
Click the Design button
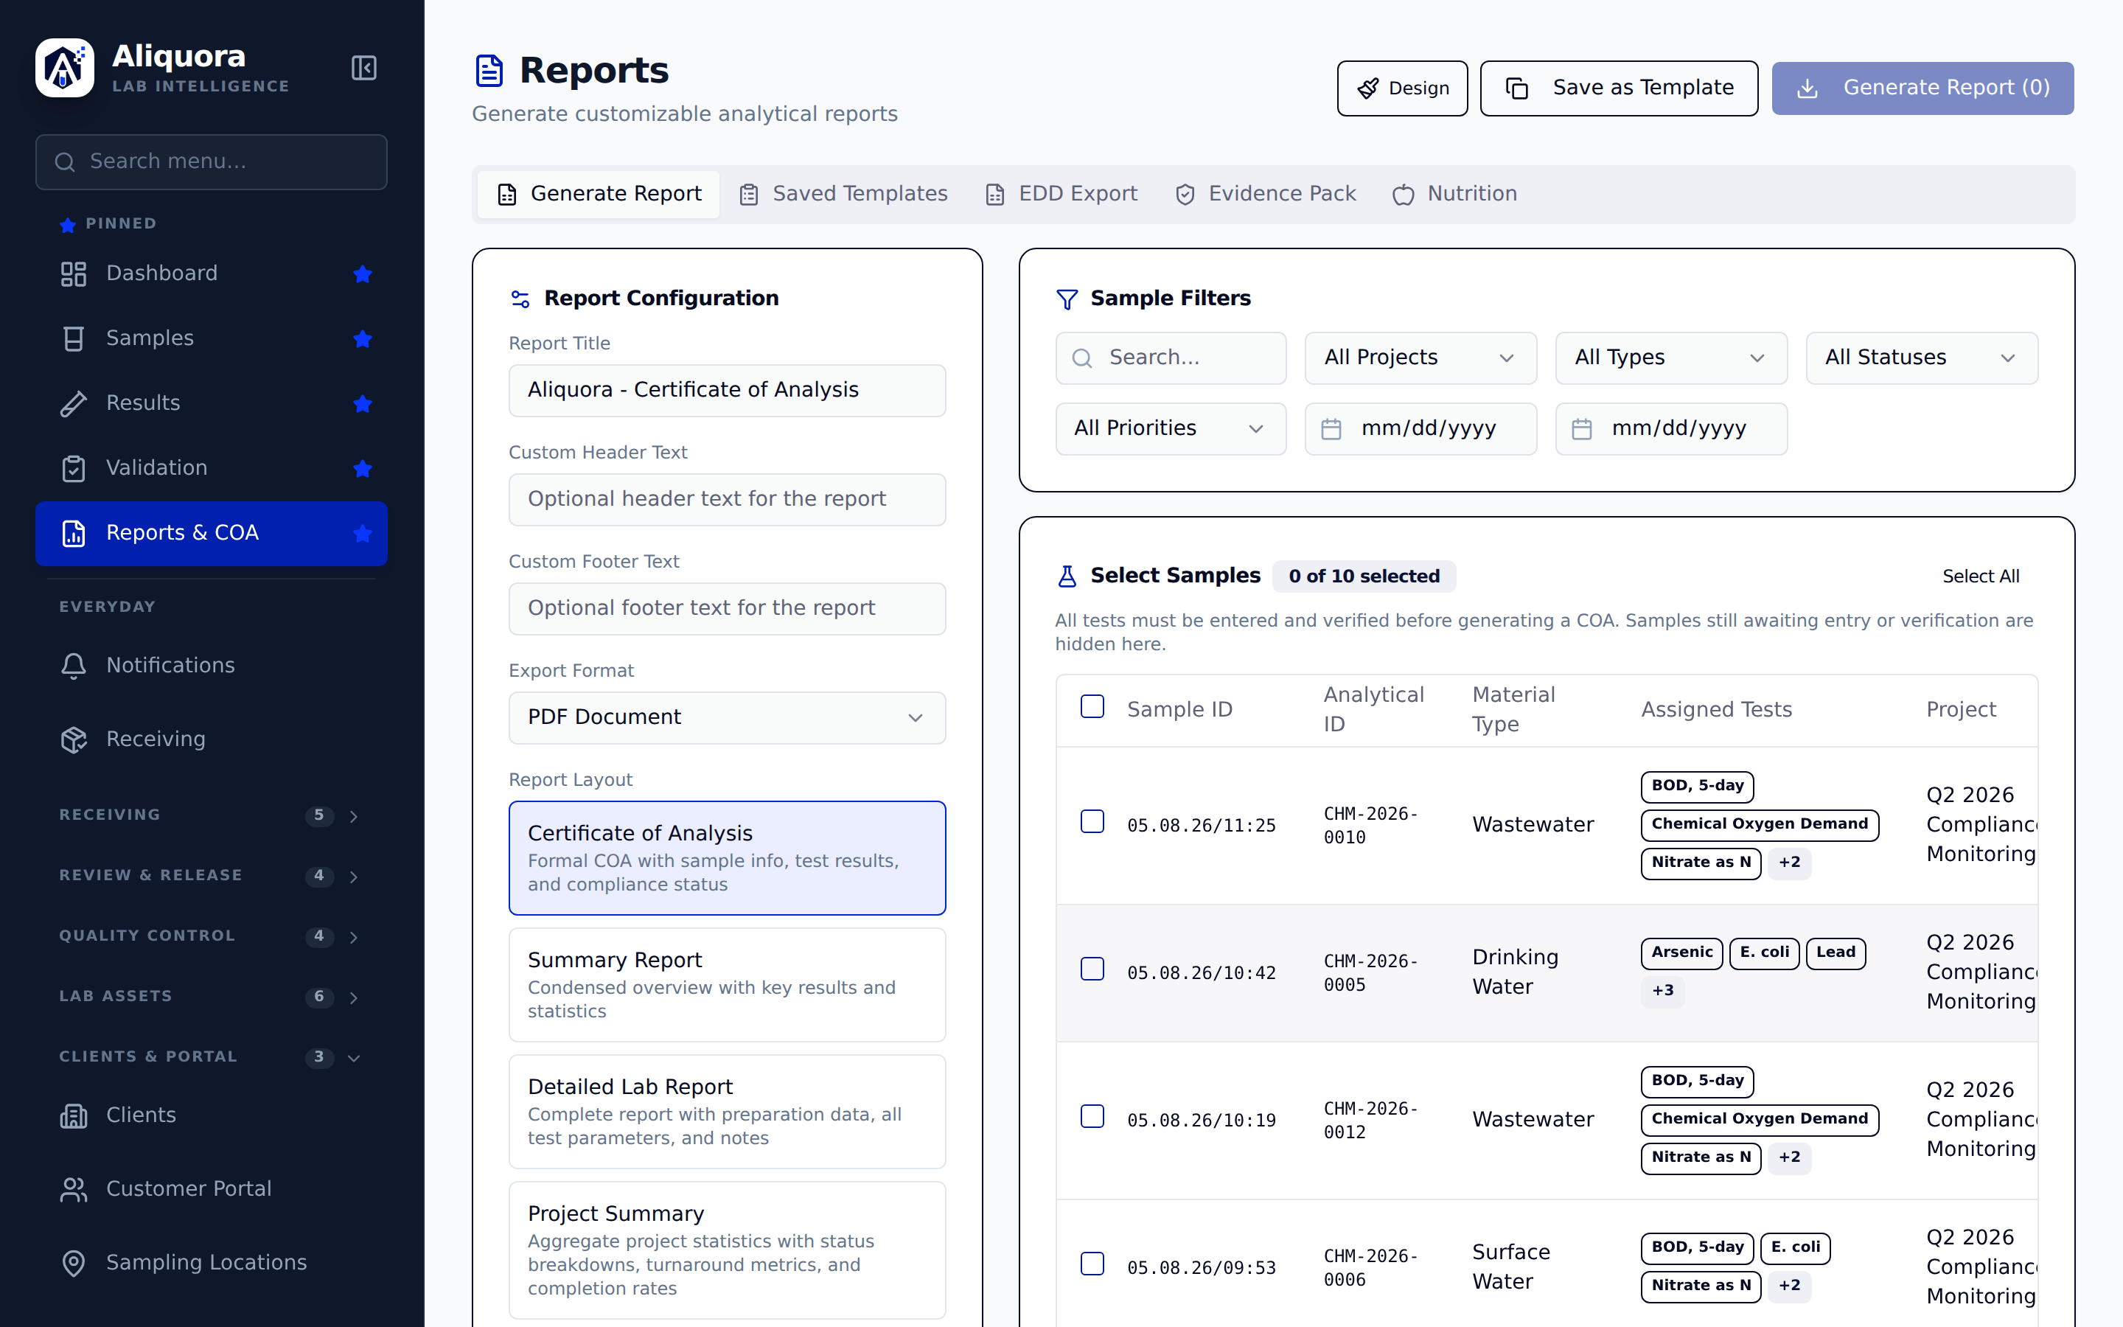(x=1402, y=88)
